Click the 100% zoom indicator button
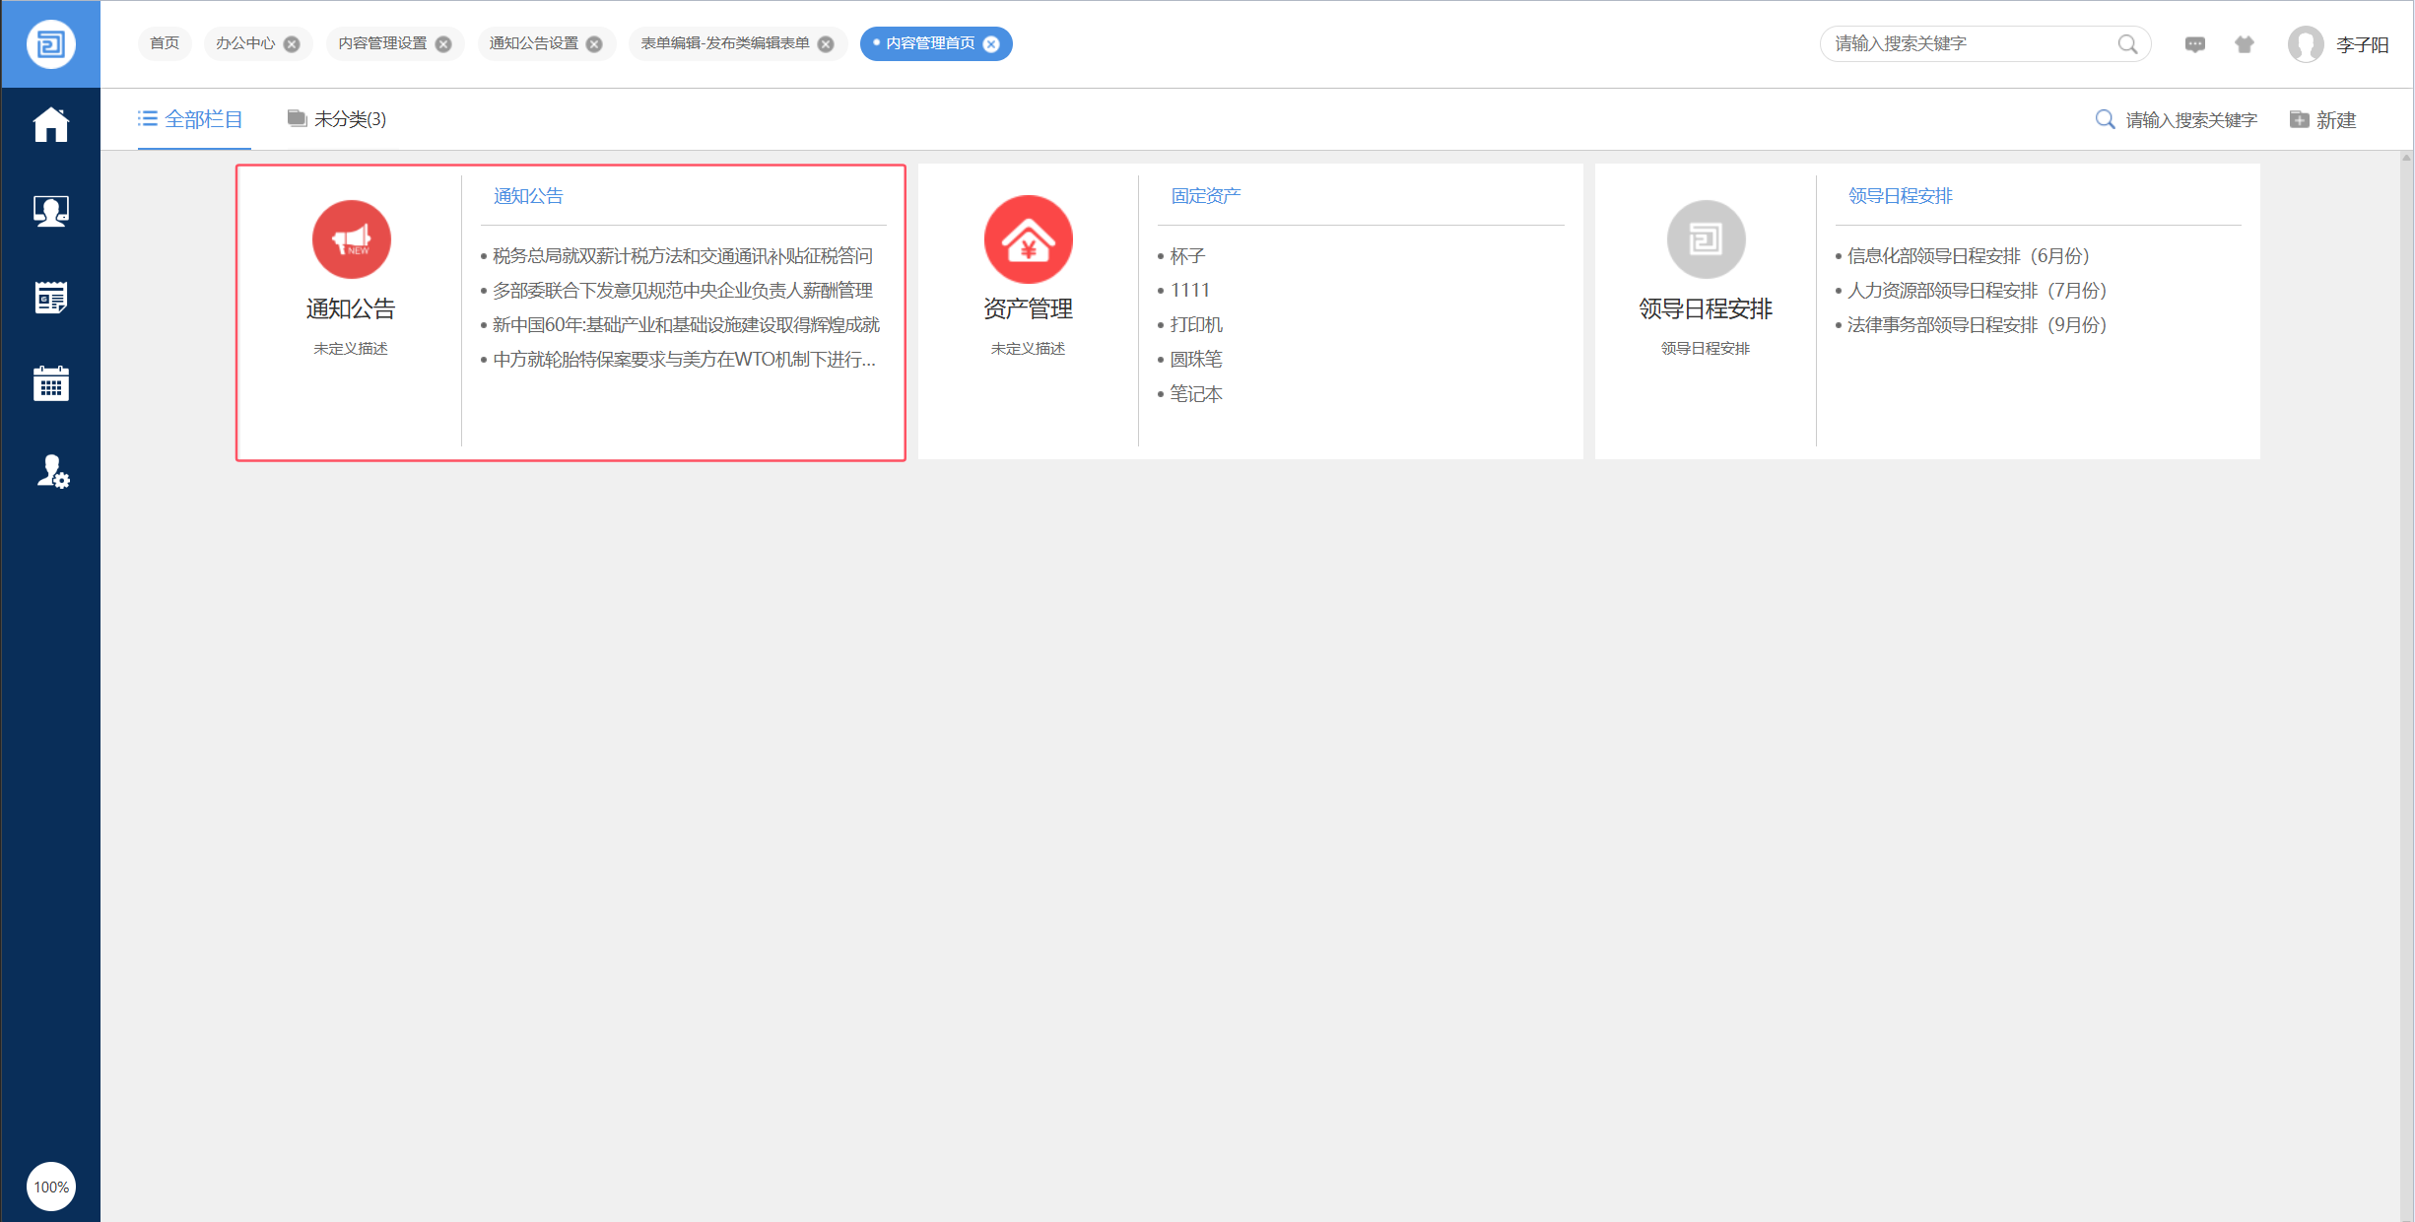The image size is (2415, 1222). click(50, 1187)
